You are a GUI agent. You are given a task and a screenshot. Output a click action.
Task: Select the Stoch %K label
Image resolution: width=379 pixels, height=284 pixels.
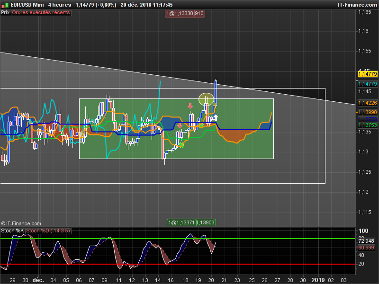[x=12, y=231]
